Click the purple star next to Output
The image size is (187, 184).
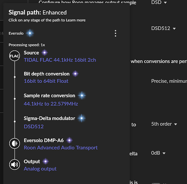(45, 162)
